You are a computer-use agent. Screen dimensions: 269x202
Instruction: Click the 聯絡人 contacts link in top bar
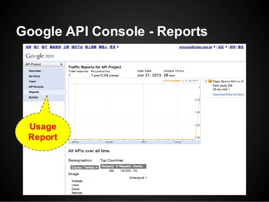(103, 47)
